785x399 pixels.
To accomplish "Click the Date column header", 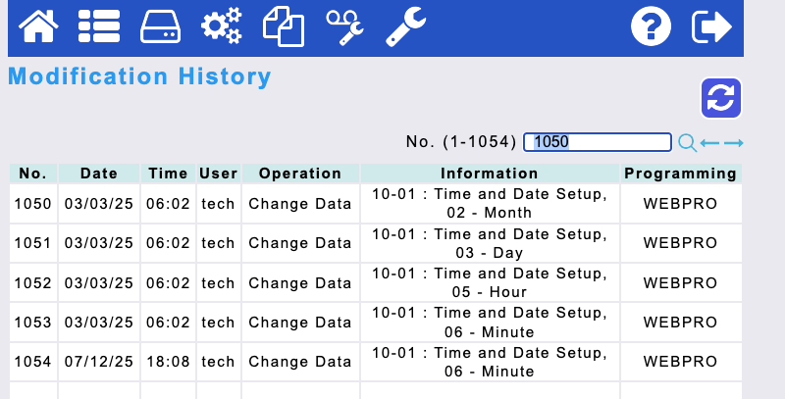I will 99,174.
